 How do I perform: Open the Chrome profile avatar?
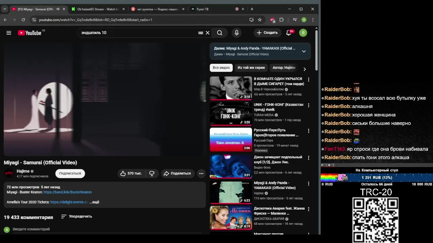point(304,20)
